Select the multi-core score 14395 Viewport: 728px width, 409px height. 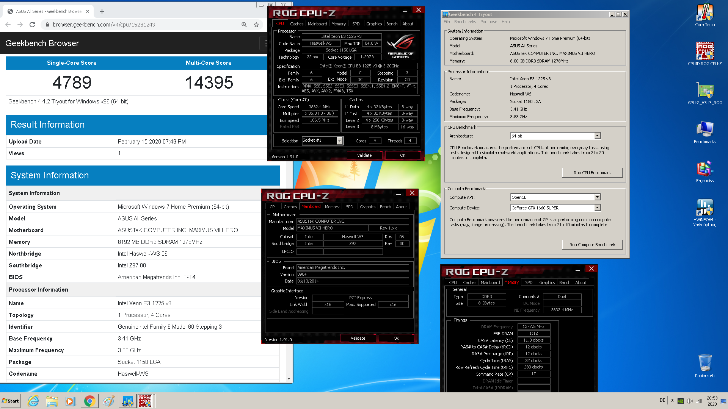(209, 83)
